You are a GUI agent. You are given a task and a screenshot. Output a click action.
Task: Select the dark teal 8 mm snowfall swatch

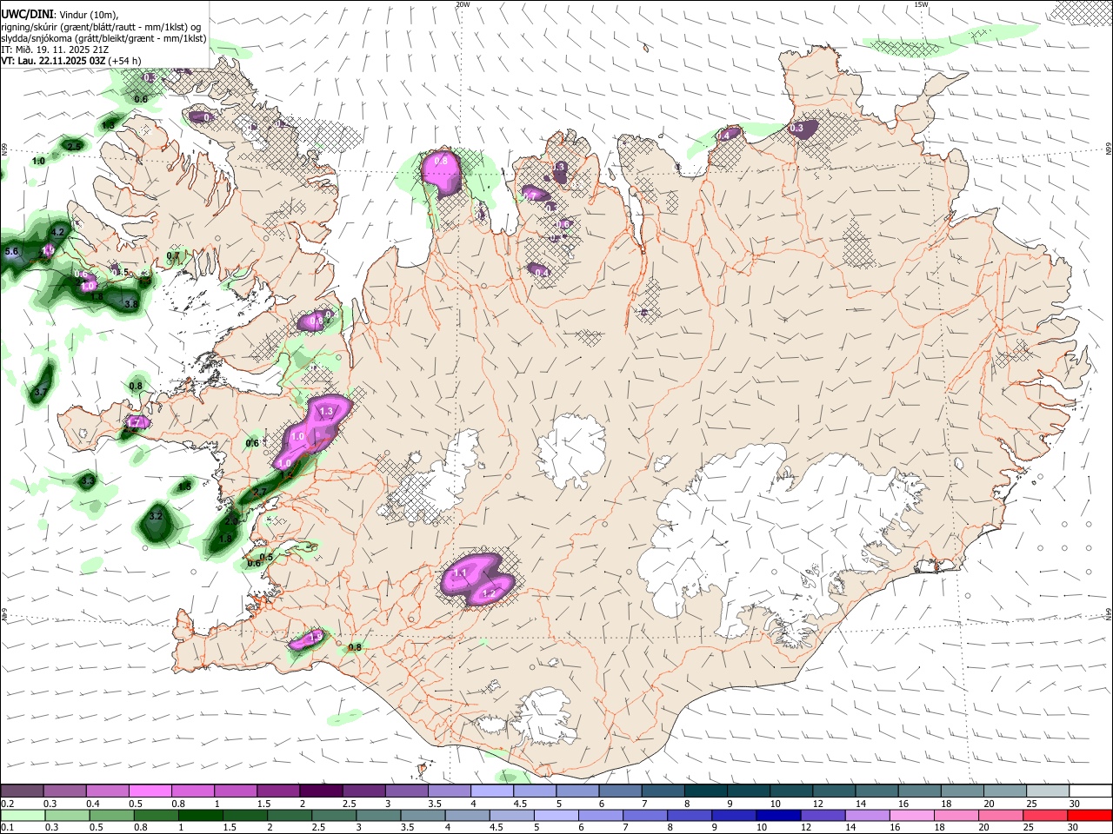706,791
